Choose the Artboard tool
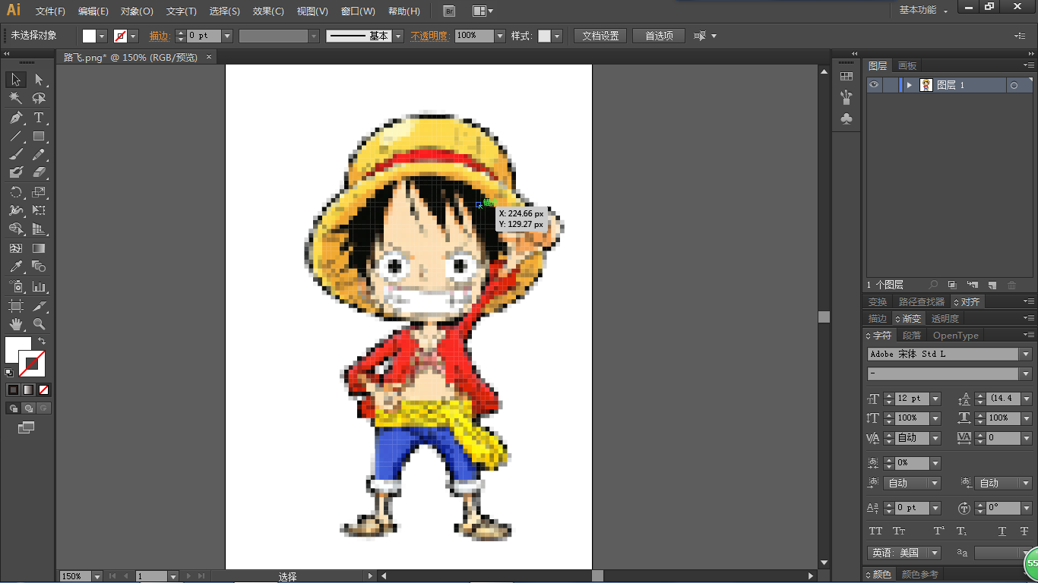 tap(16, 306)
